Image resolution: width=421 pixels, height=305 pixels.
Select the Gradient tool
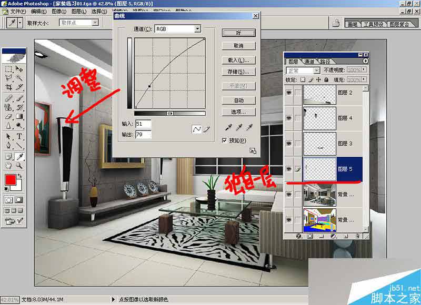(19, 116)
